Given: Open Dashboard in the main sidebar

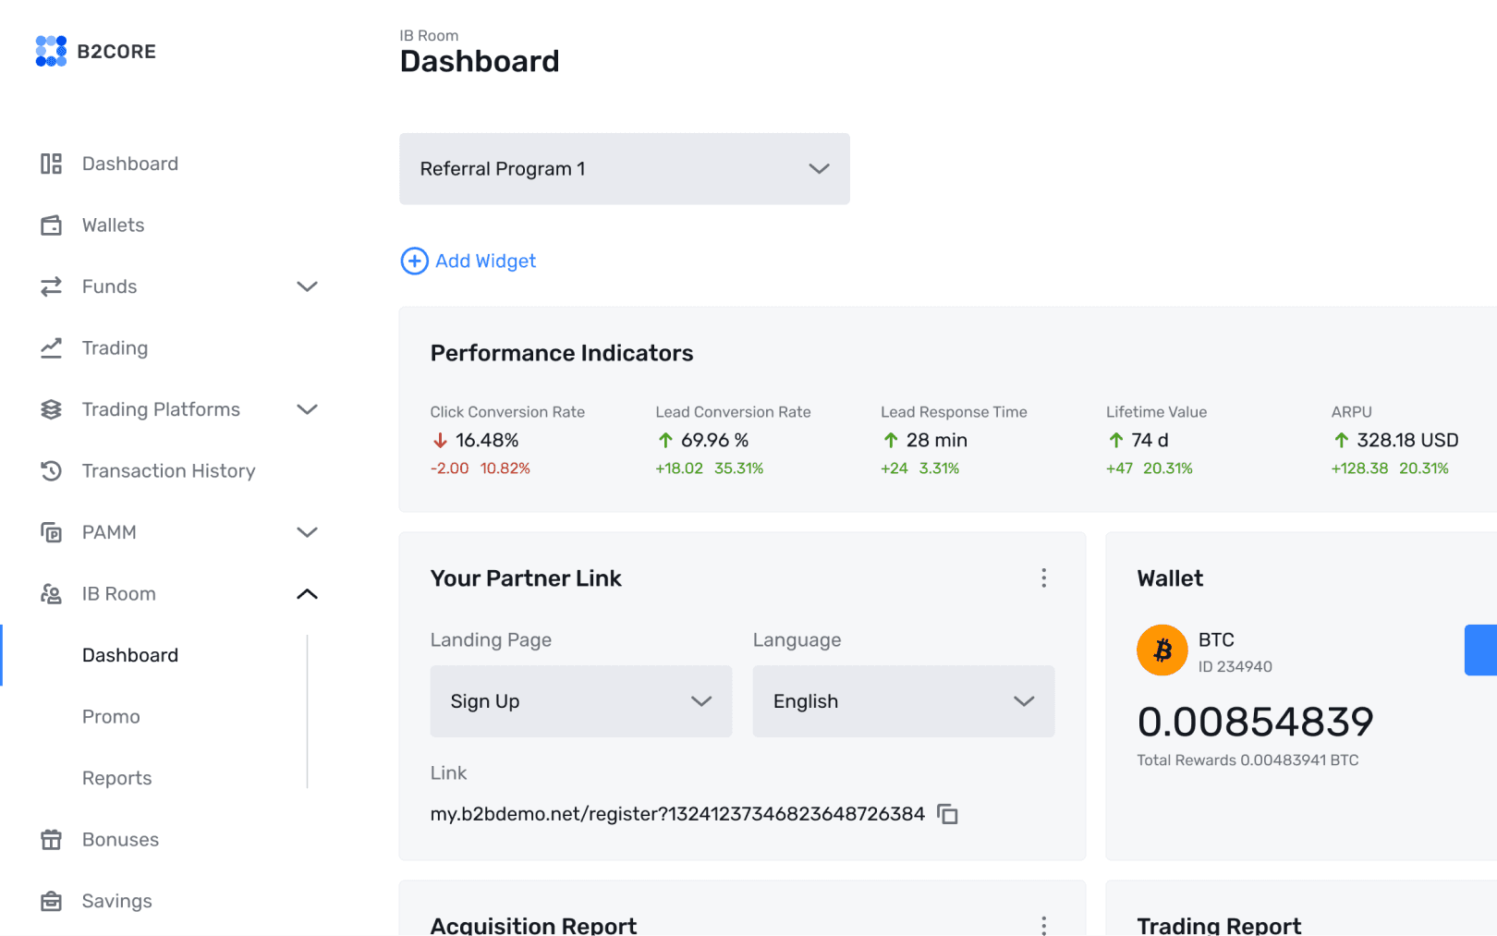Looking at the screenshot, I should 130,164.
